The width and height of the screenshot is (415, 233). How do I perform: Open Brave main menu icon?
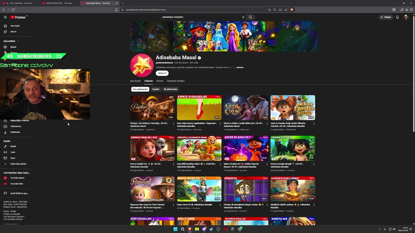point(412,10)
